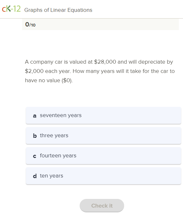183x213 pixels.
Task: Select answer d ten years
Action: click(103, 176)
